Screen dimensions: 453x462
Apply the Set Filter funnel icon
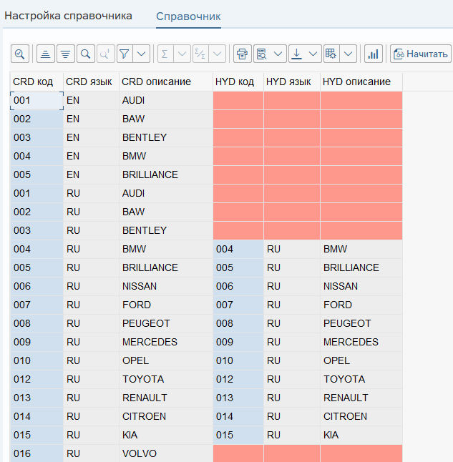(x=124, y=54)
